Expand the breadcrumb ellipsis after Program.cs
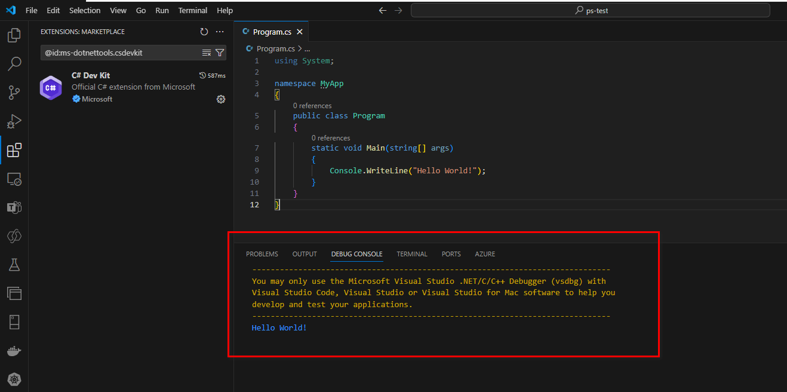 [x=307, y=49]
